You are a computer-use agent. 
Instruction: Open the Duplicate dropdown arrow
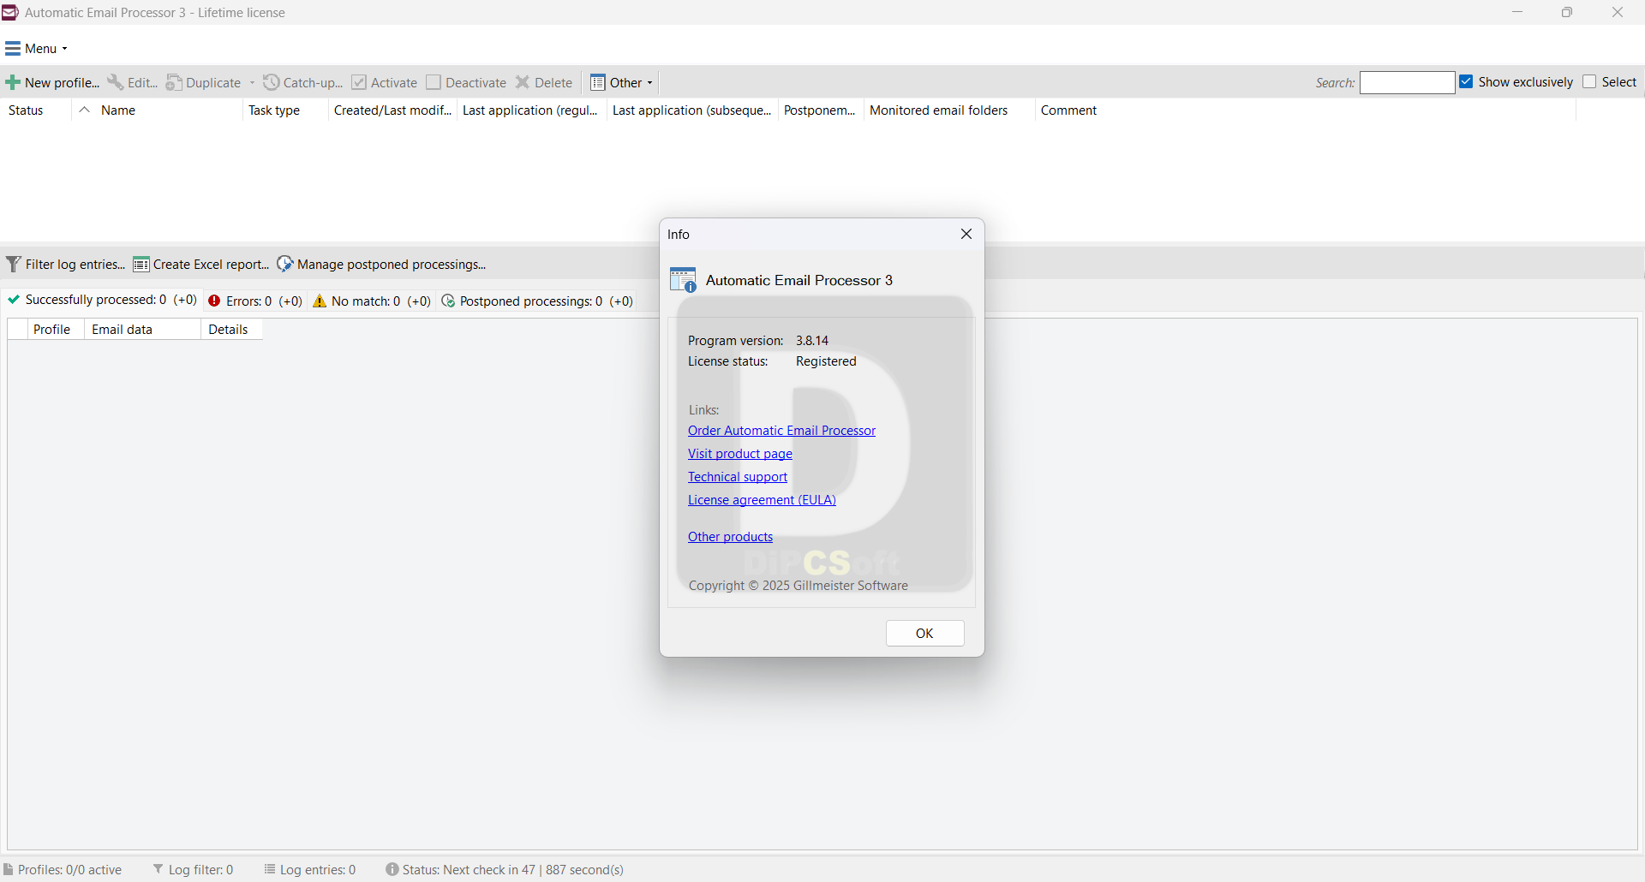click(x=252, y=83)
